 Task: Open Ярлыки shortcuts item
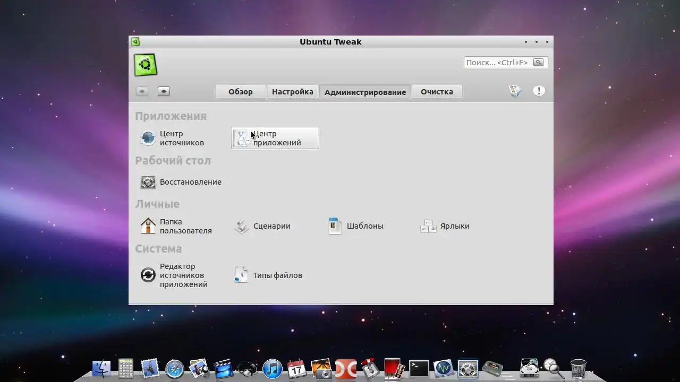(445, 226)
